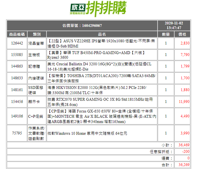Click the C+P促銷 category cell
Image resolution: width=198 pixels, height=169 pixels.
[37, 116]
